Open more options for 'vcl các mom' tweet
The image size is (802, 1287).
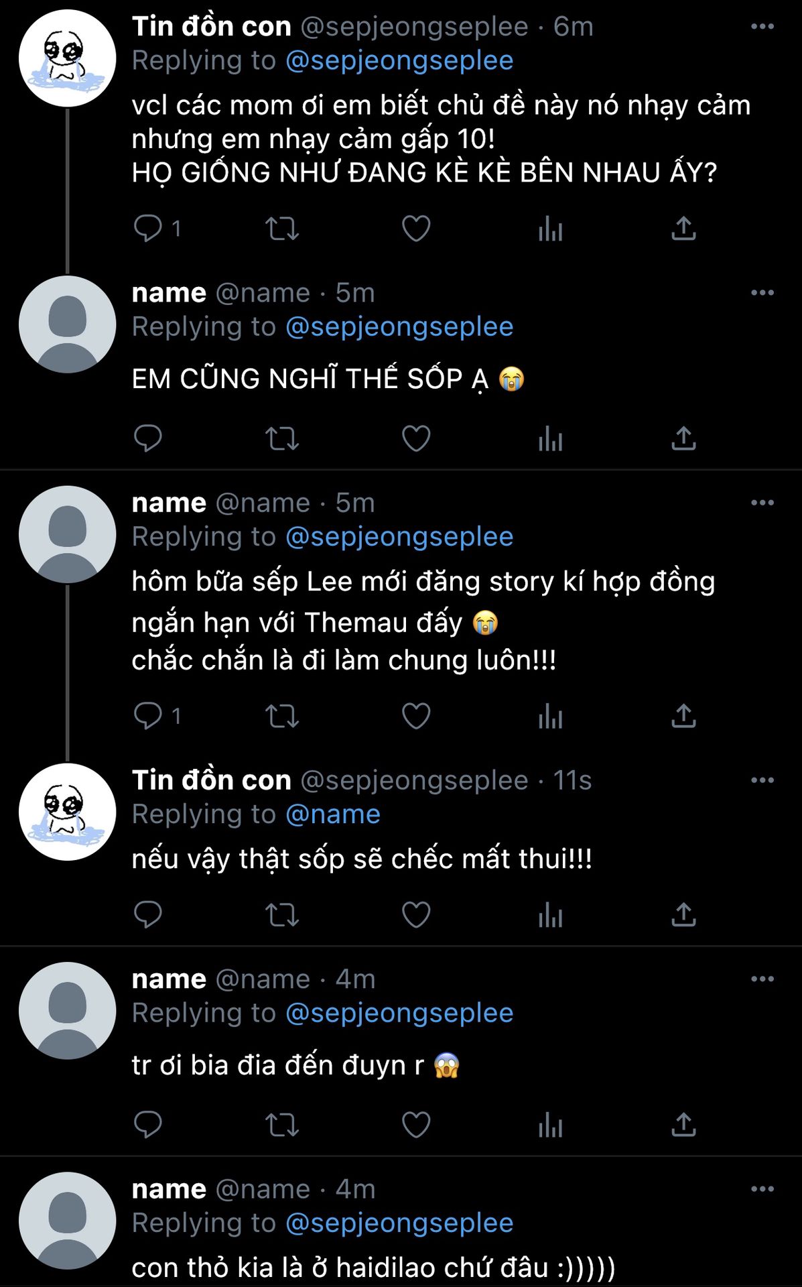pos(762,27)
